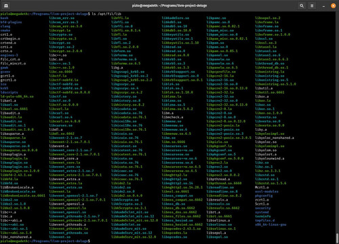Select the file name crtbegin.o

[x=10, y=39]
